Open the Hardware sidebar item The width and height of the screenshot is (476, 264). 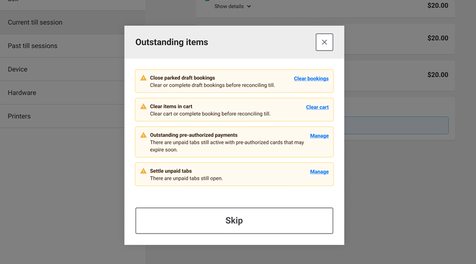(22, 93)
